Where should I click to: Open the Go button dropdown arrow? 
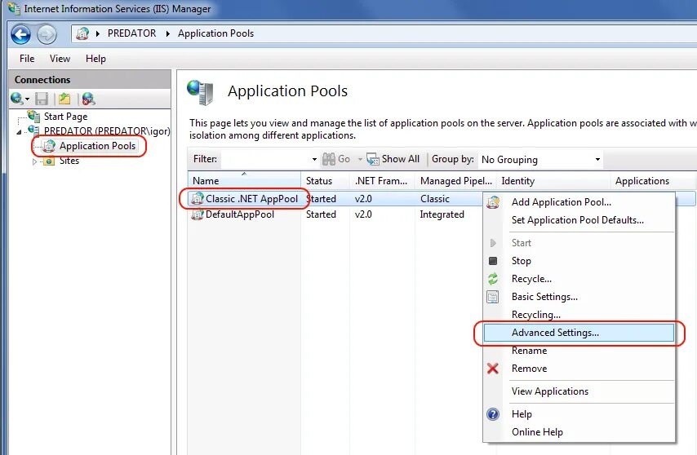pyautogui.click(x=360, y=159)
